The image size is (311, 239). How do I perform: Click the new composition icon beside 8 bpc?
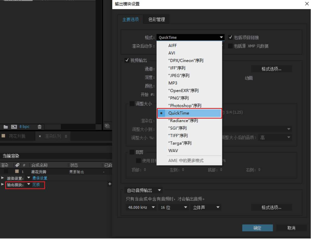(x=14, y=127)
